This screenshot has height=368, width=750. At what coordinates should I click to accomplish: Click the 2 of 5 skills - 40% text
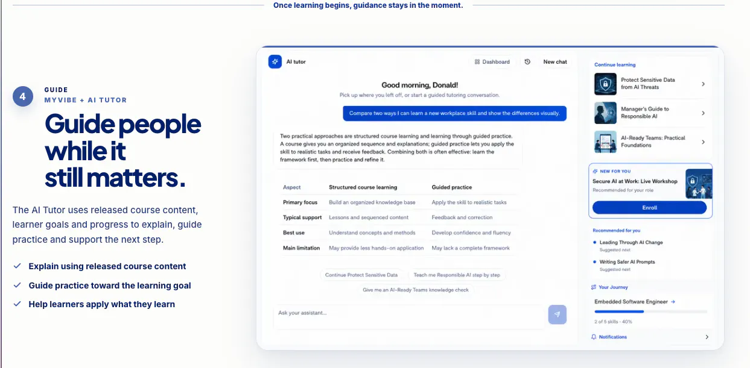614,322
